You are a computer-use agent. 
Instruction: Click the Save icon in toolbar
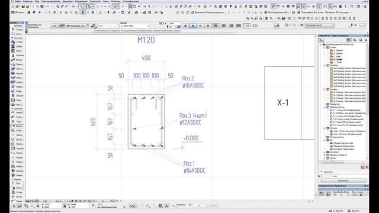click(23, 7)
